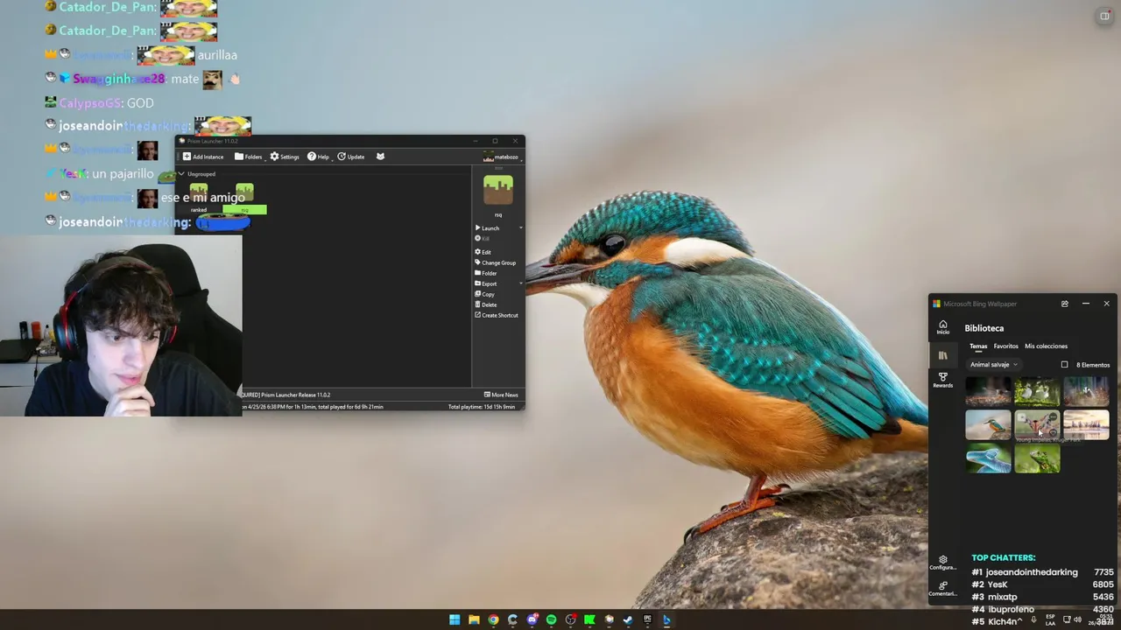
Task: Select the kingfisher wallpaper thumbnail
Action: coord(988,425)
